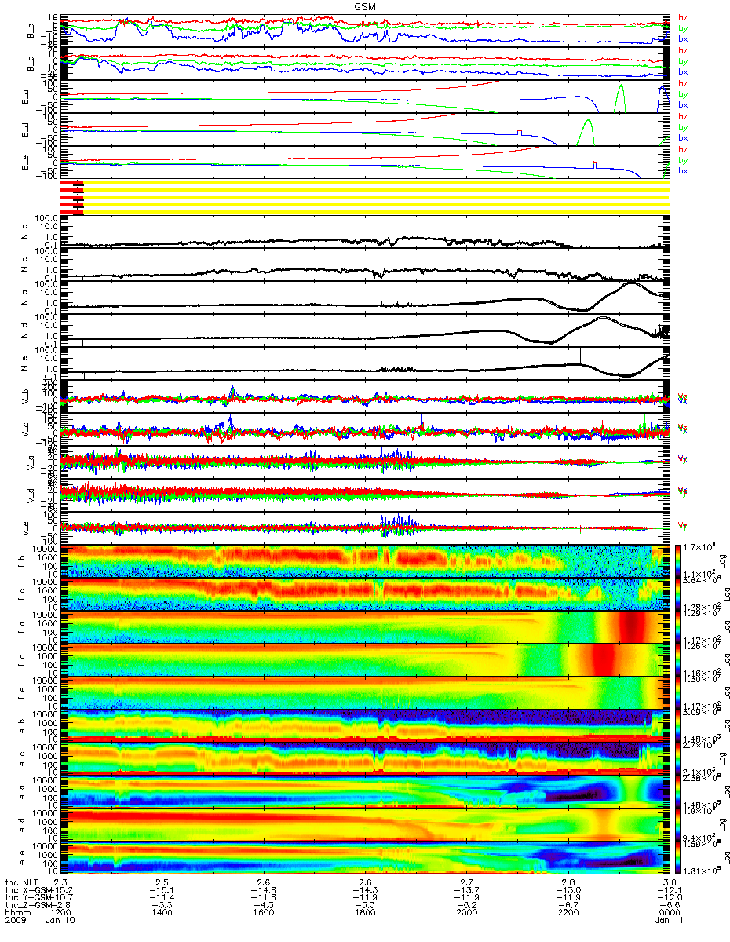
Task: Click the GSM title above the plots
Action: pyautogui.click(x=364, y=5)
